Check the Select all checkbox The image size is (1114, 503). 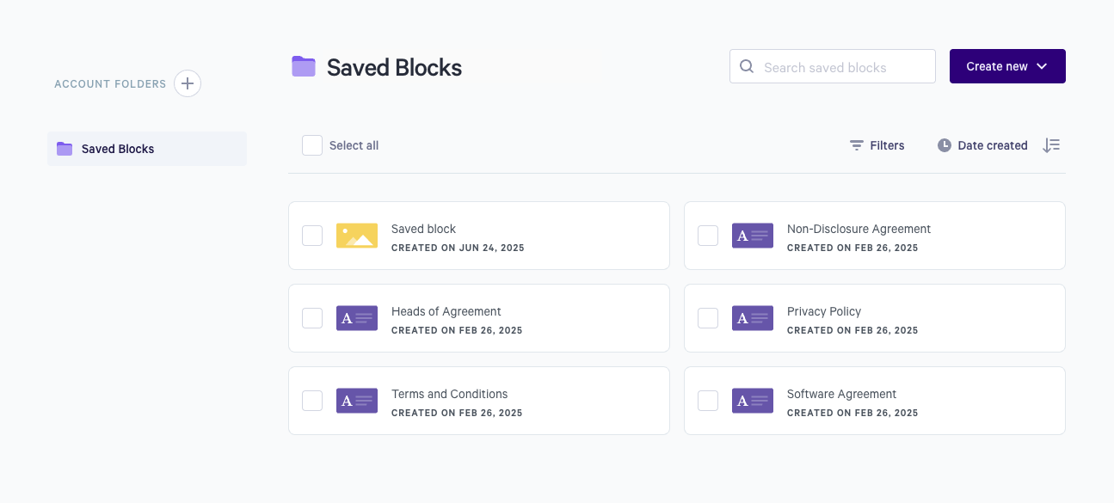pyautogui.click(x=312, y=145)
